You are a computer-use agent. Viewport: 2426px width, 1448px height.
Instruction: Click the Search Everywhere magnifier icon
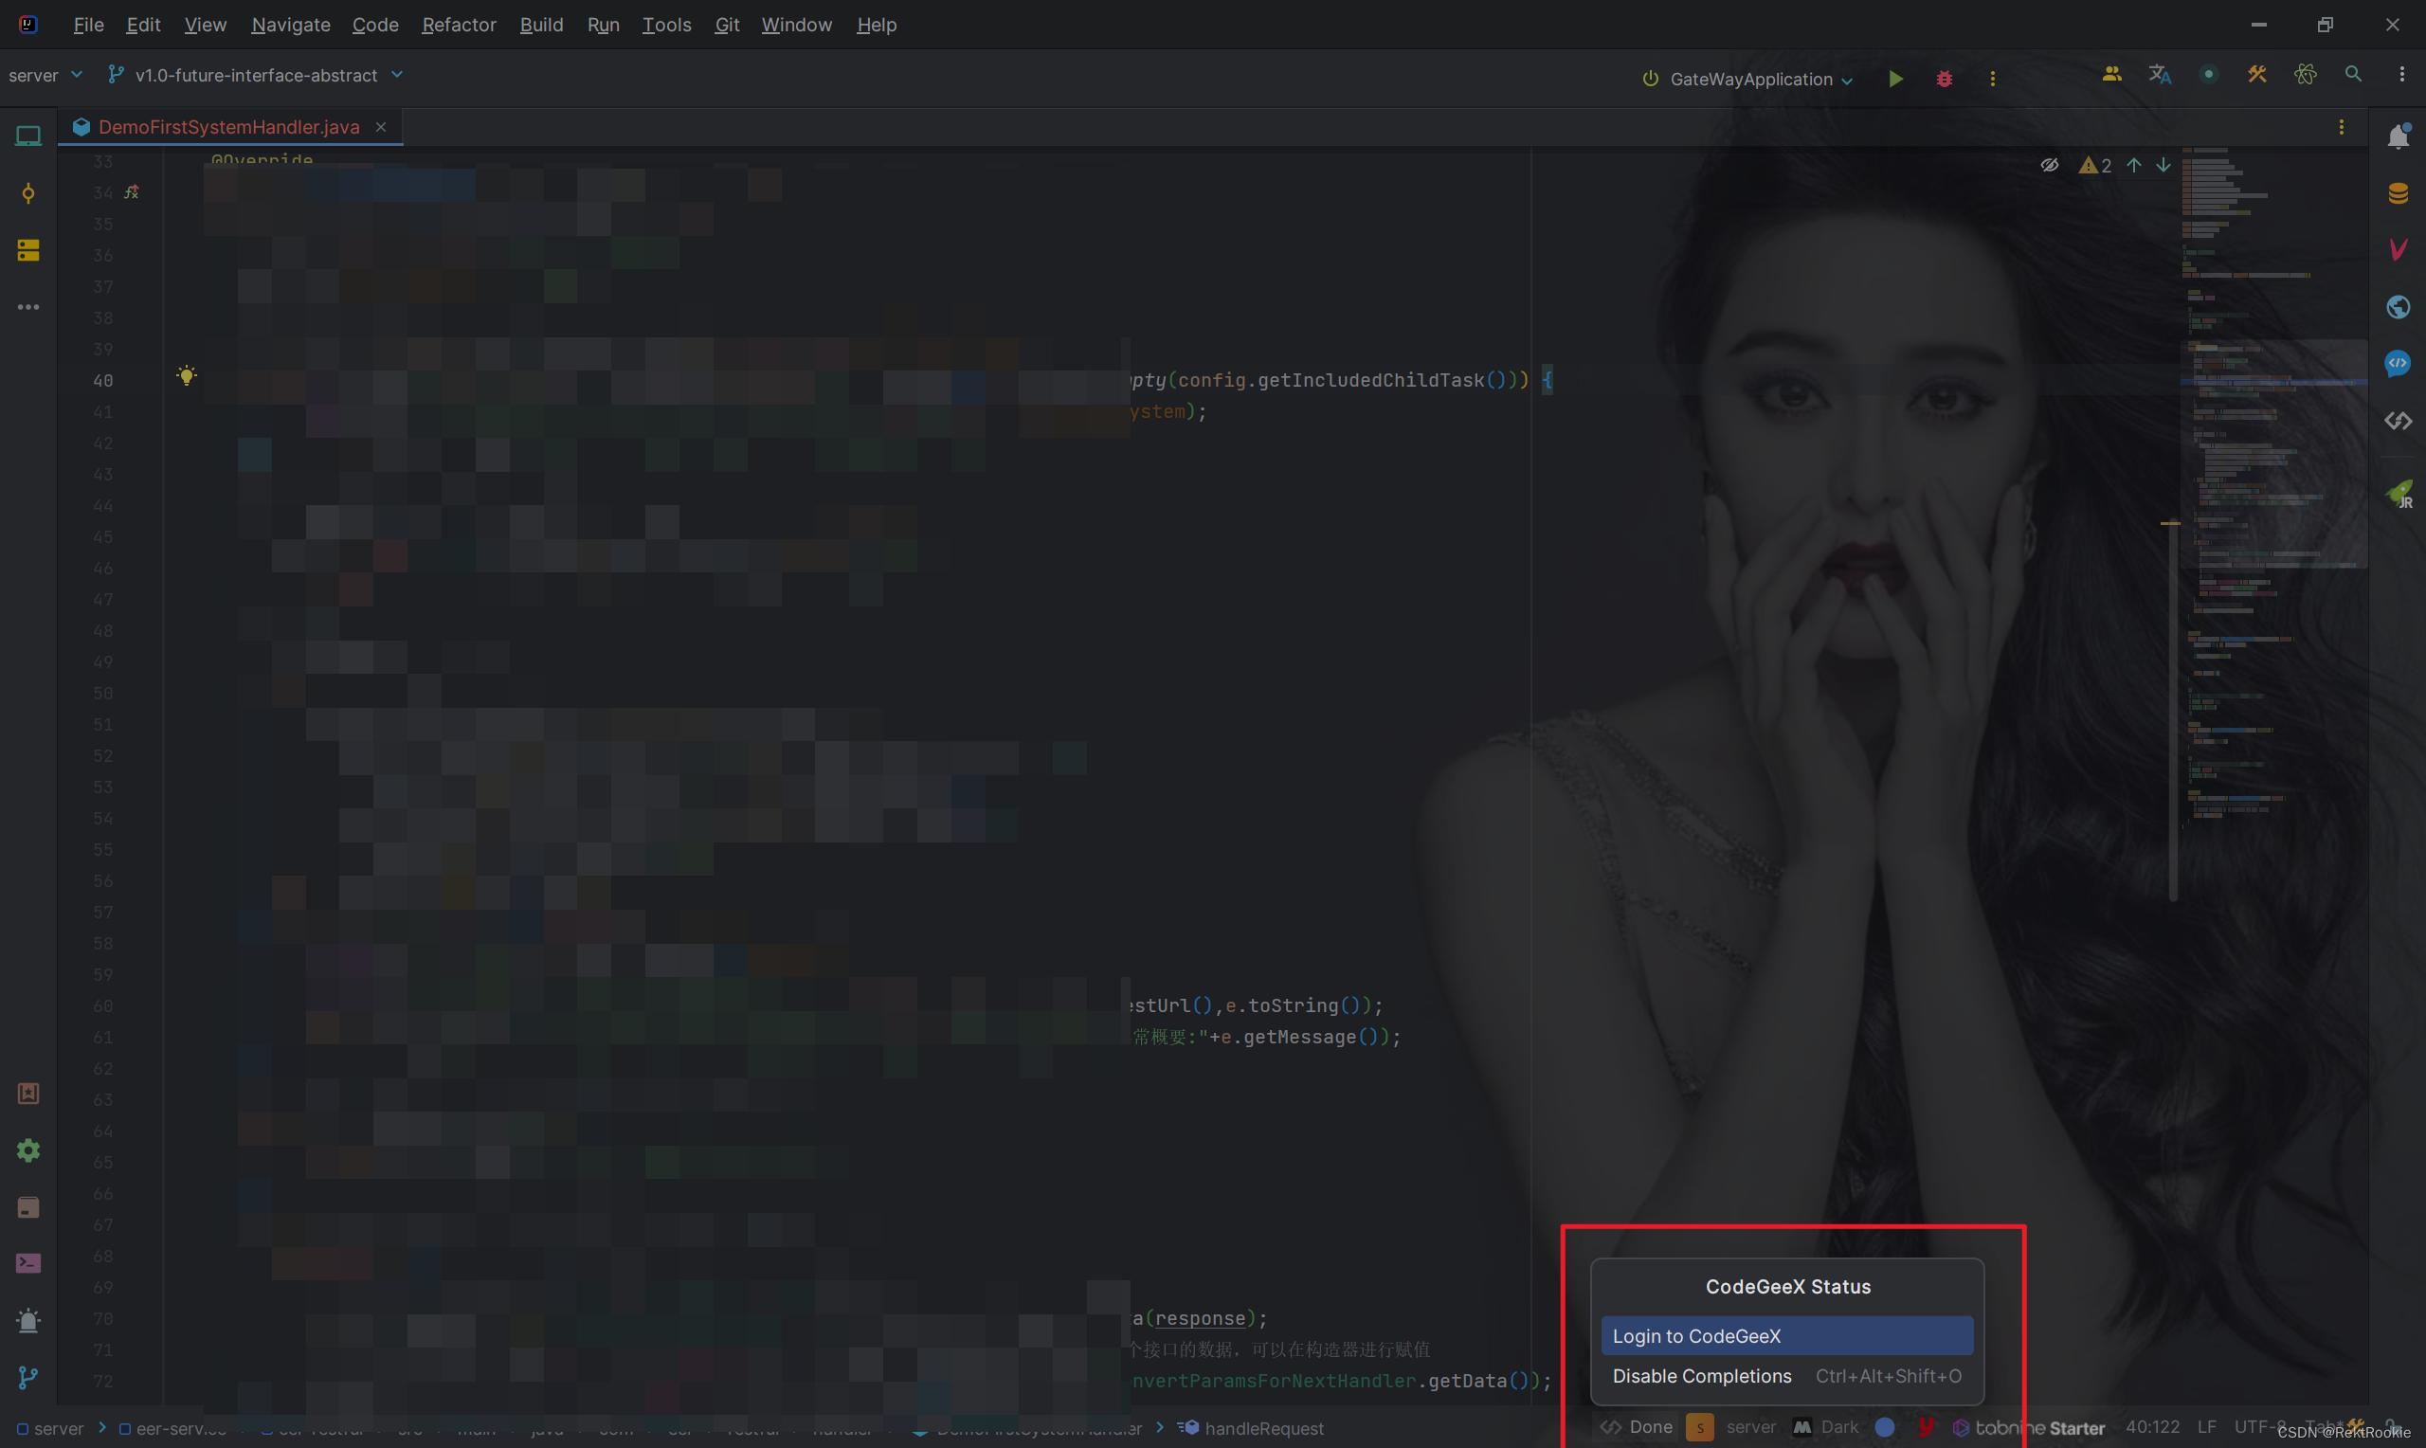[2353, 75]
